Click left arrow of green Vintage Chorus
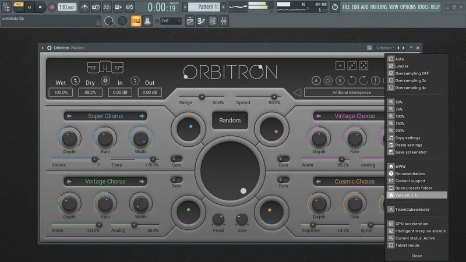 69,181
